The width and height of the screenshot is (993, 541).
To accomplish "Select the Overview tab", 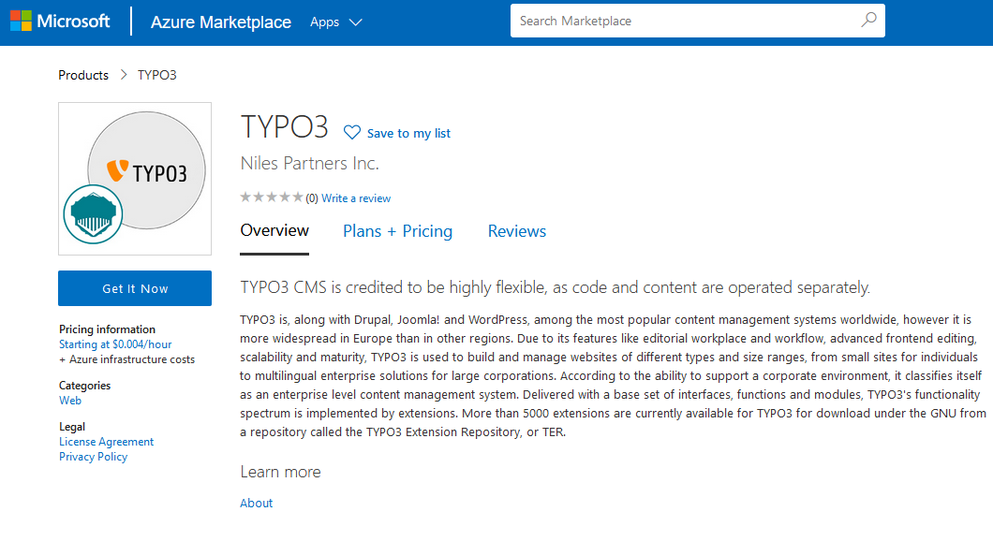I will (x=274, y=231).
